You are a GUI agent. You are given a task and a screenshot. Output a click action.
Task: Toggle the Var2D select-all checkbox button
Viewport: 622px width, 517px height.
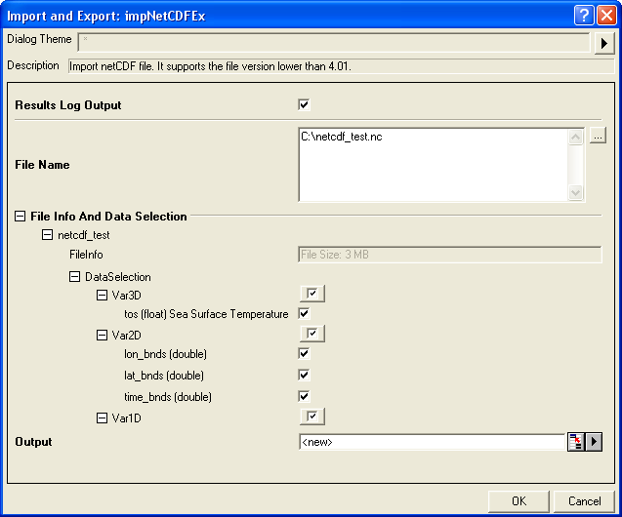(x=311, y=335)
